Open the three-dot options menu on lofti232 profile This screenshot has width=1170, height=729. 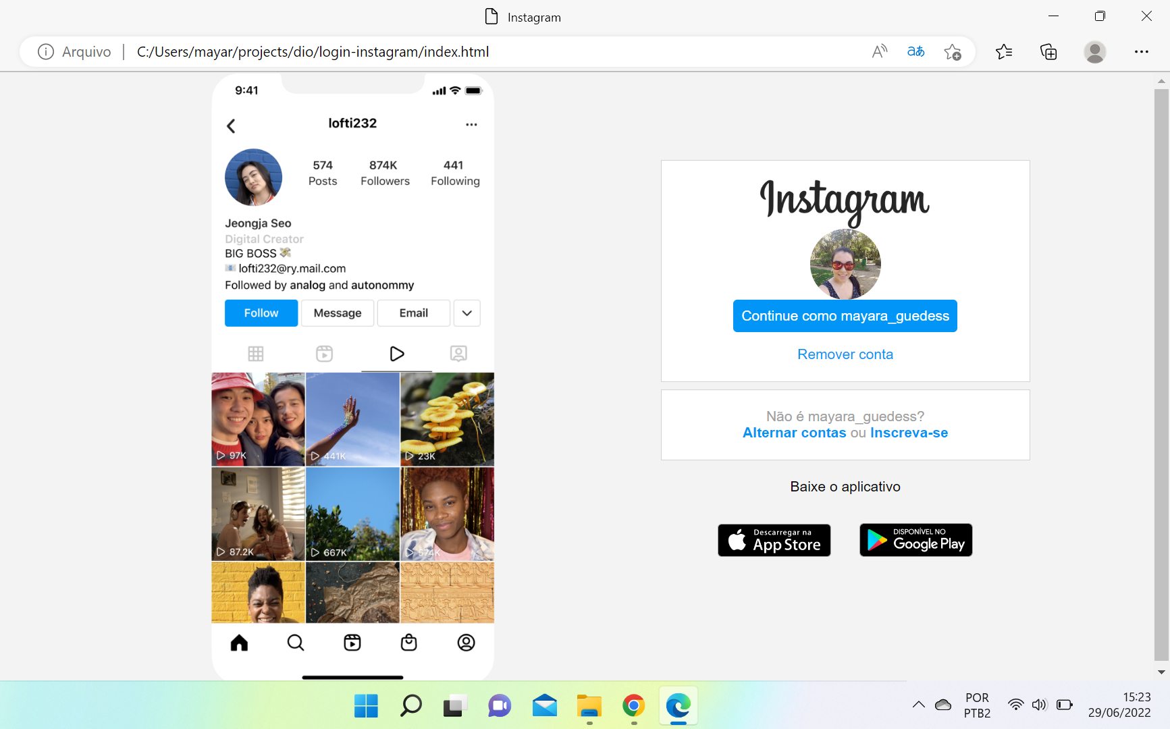[471, 124]
